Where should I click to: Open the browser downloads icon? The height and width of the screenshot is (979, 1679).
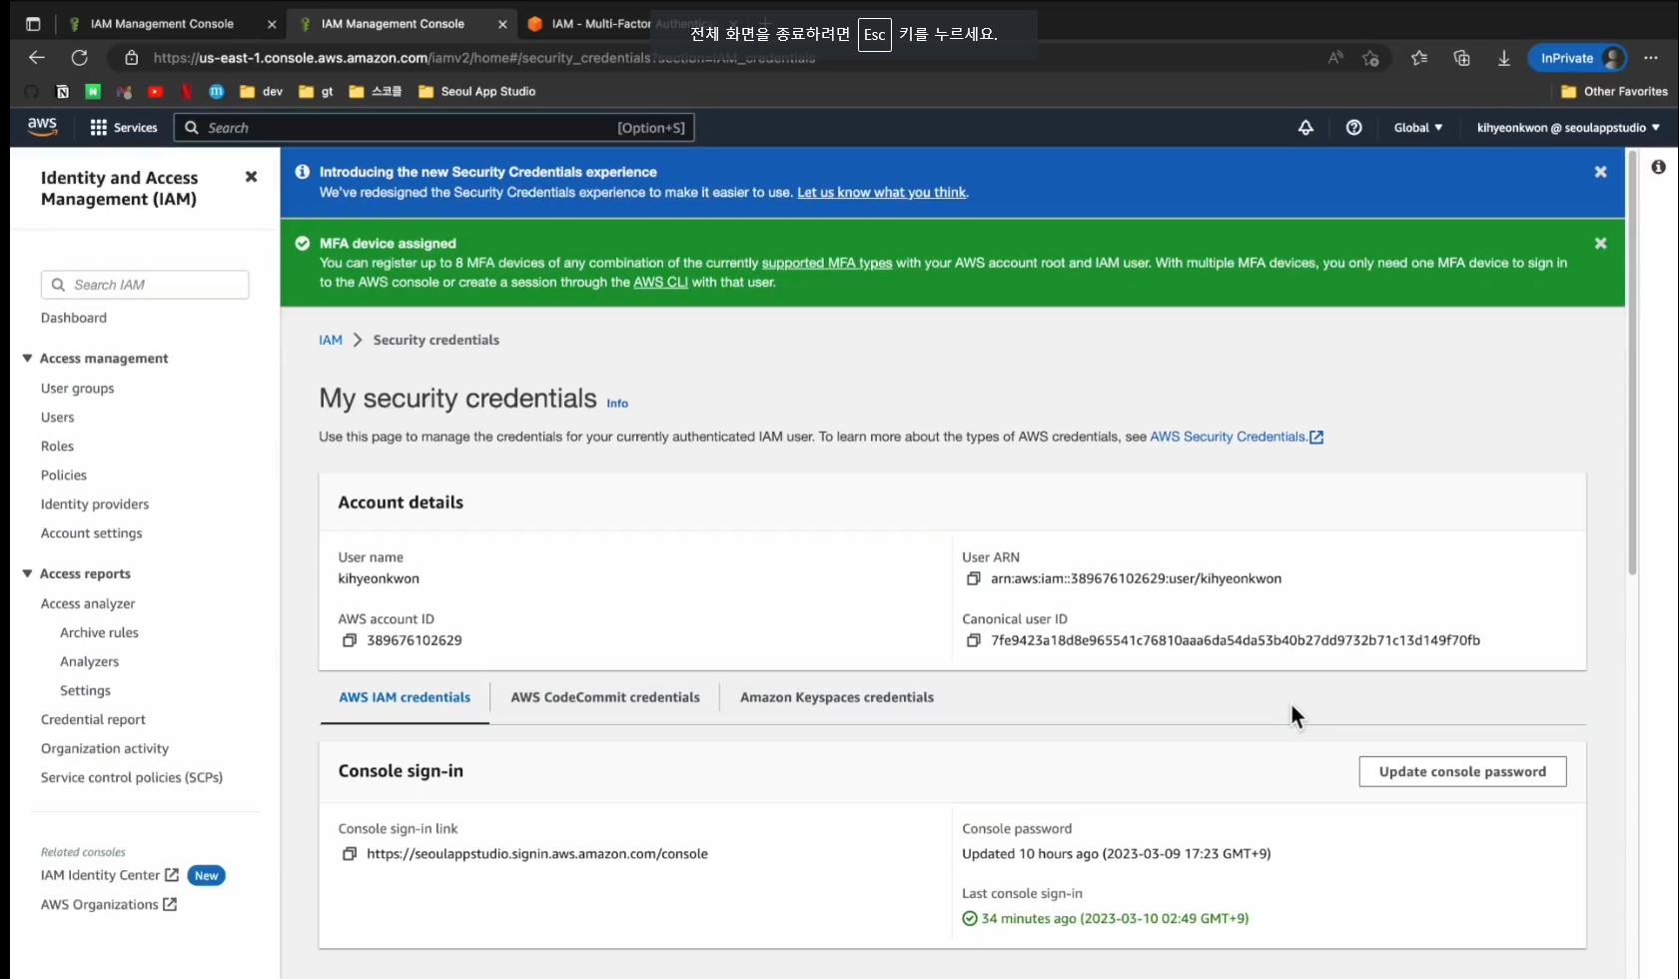[x=1503, y=58]
